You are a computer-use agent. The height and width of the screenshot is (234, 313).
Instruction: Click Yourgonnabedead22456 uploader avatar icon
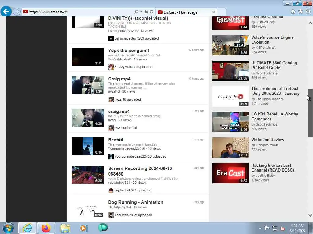pyautogui.click(x=111, y=156)
